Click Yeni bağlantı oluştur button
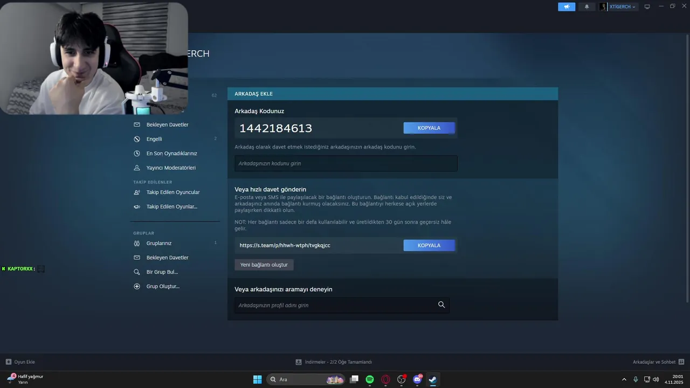 (x=264, y=265)
